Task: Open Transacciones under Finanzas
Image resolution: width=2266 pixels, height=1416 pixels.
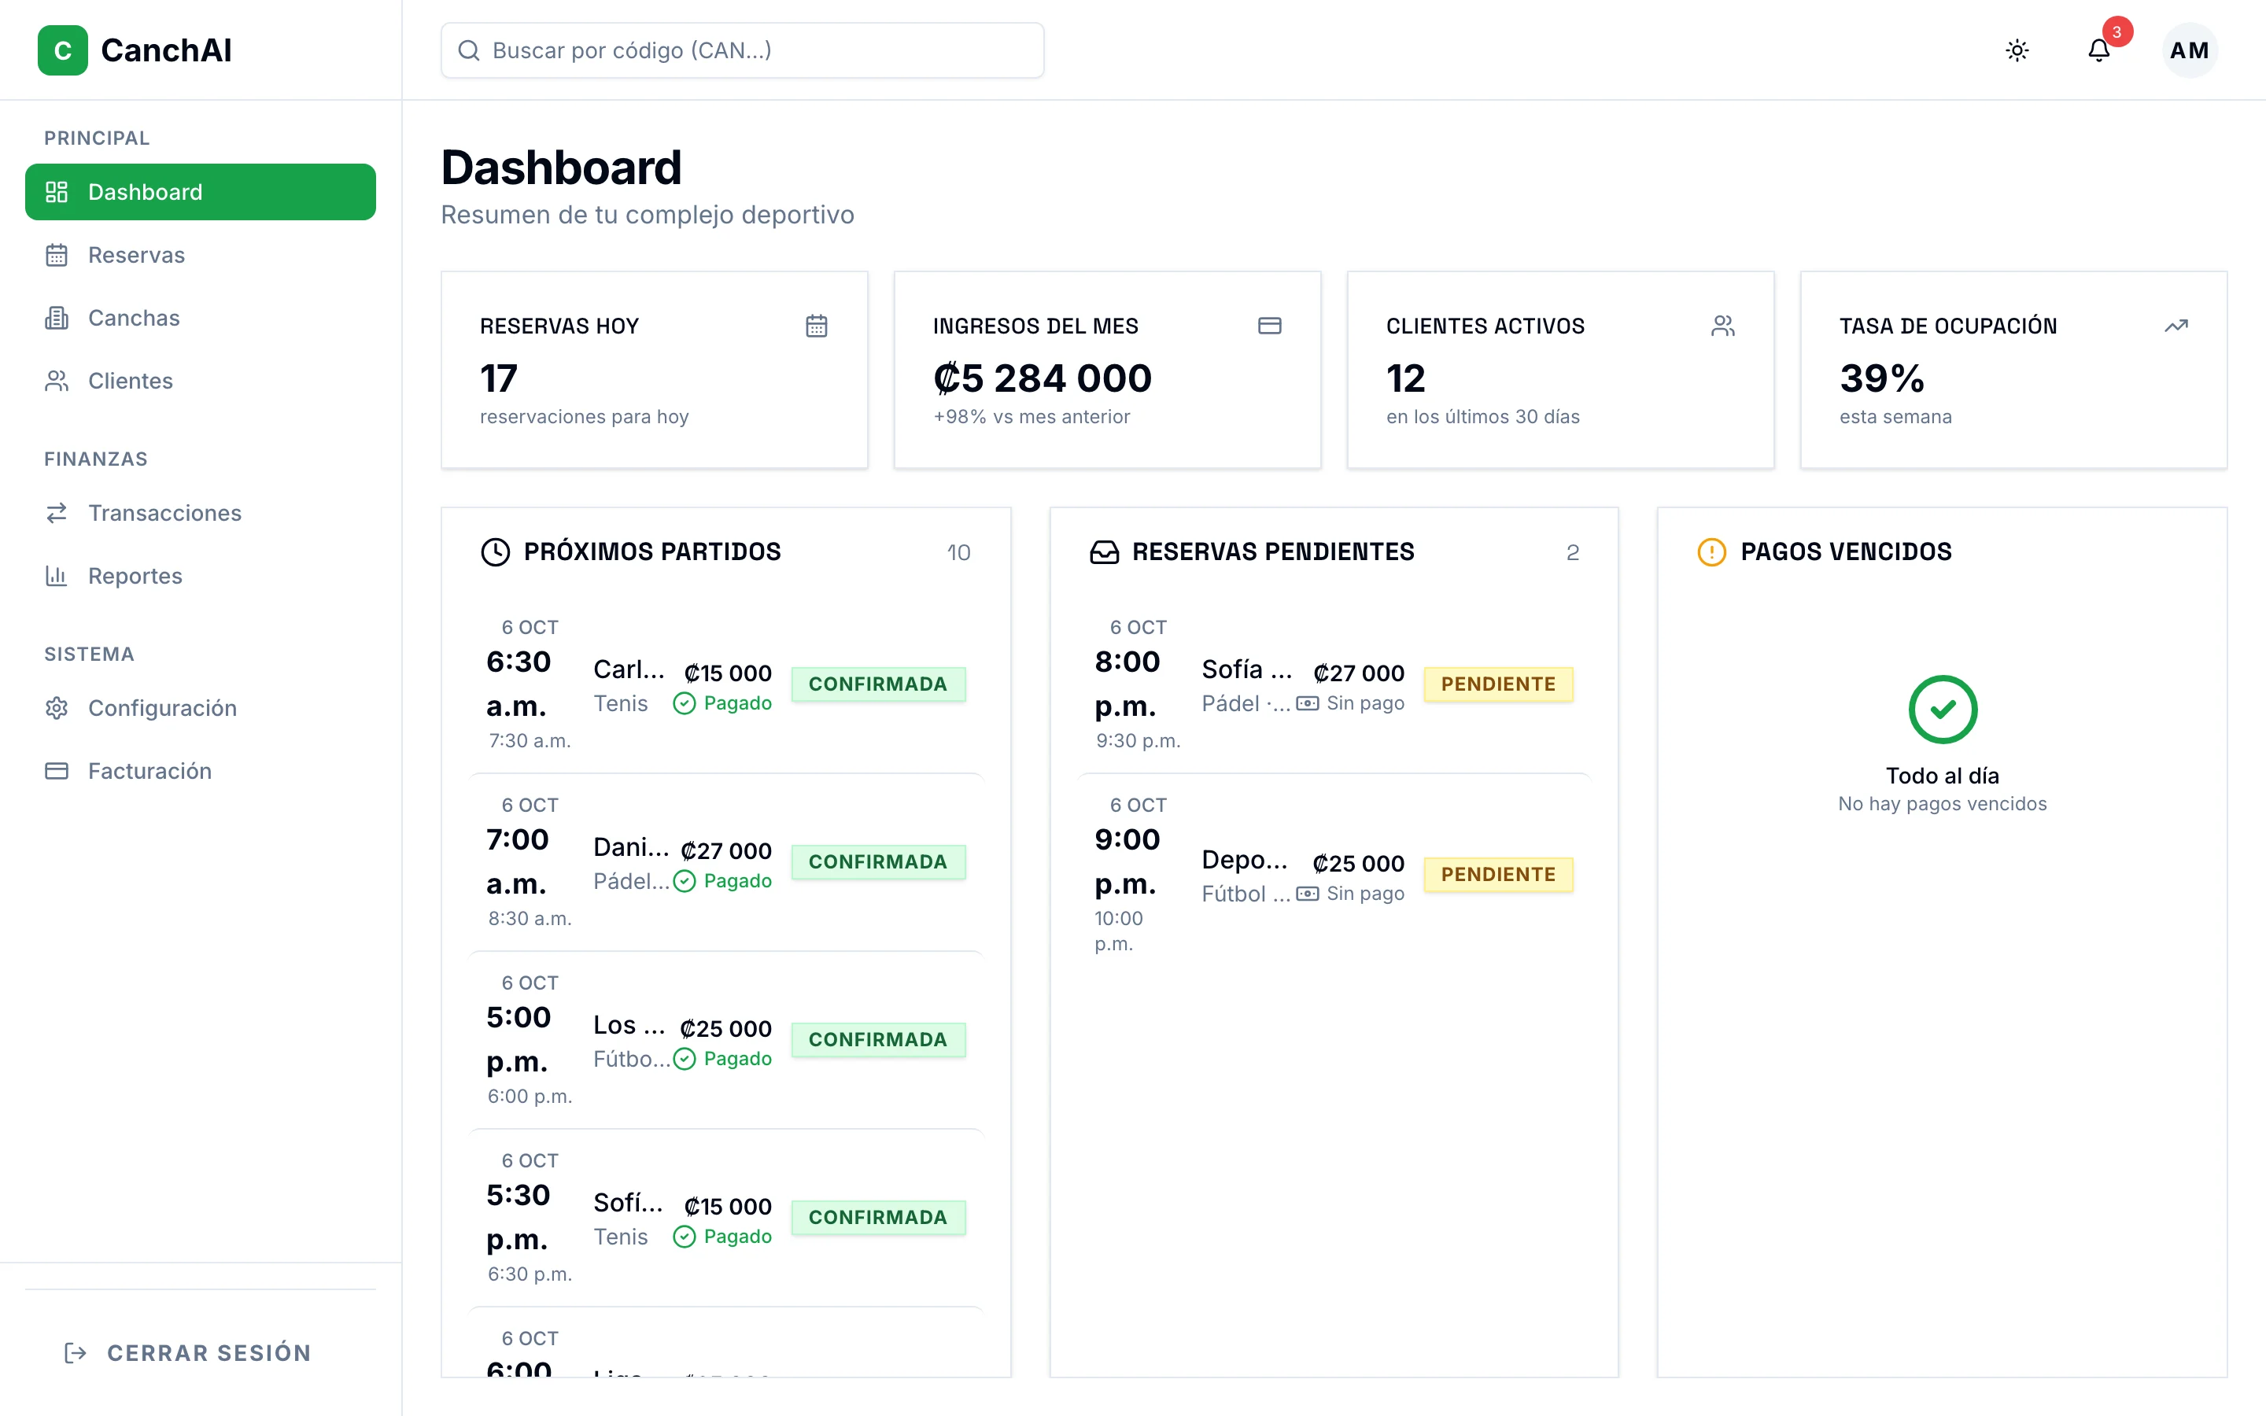Action: click(201, 513)
